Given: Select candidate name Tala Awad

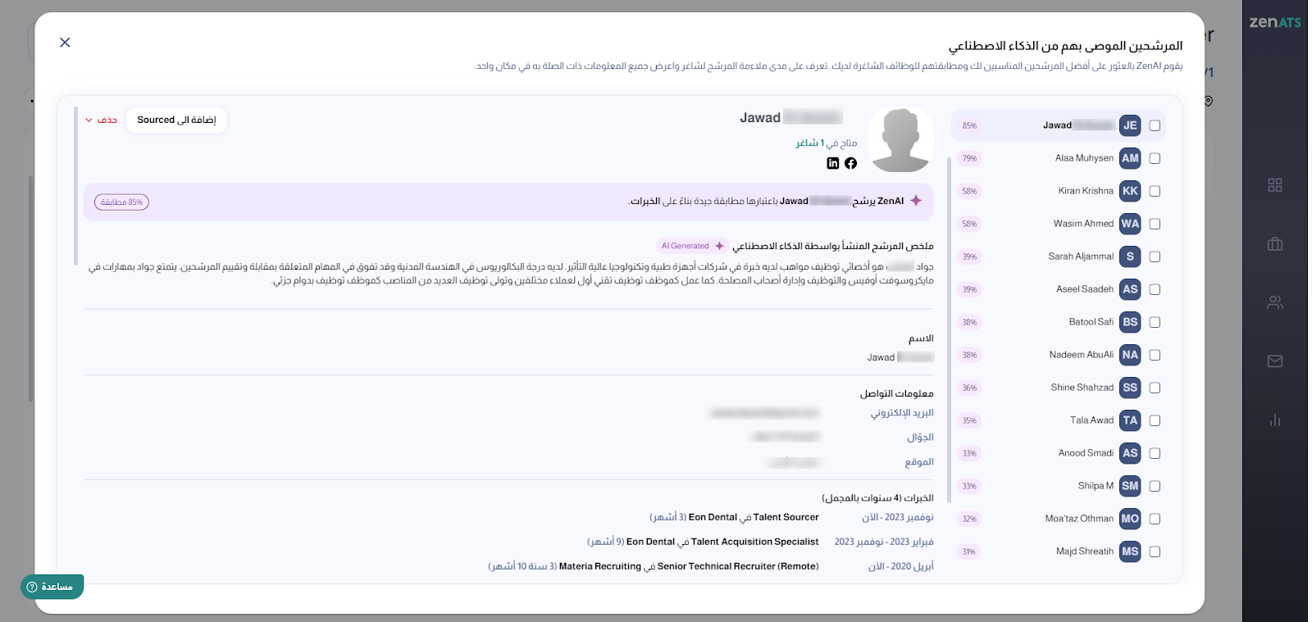Looking at the screenshot, I should [x=1091, y=420].
